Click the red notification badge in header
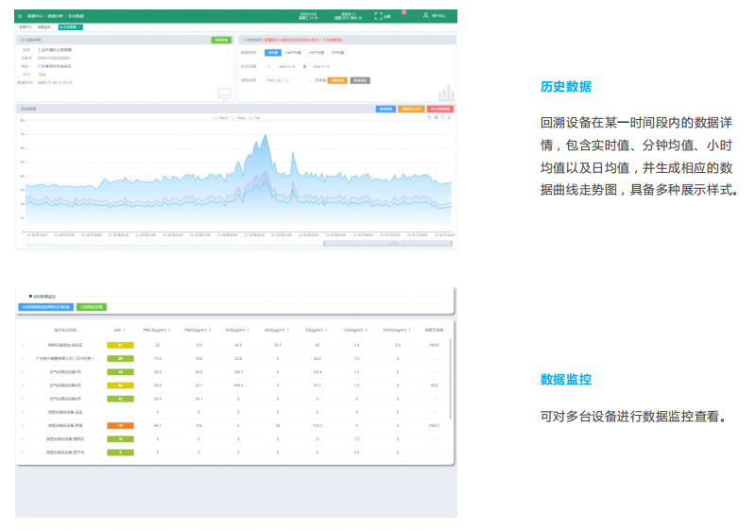Viewport: 756px width, 531px height. [404, 11]
